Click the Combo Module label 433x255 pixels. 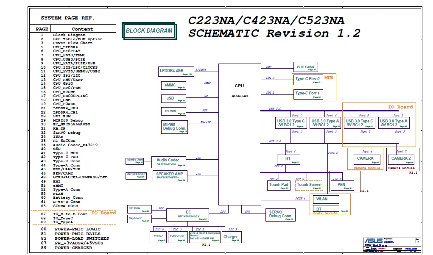[325, 213]
